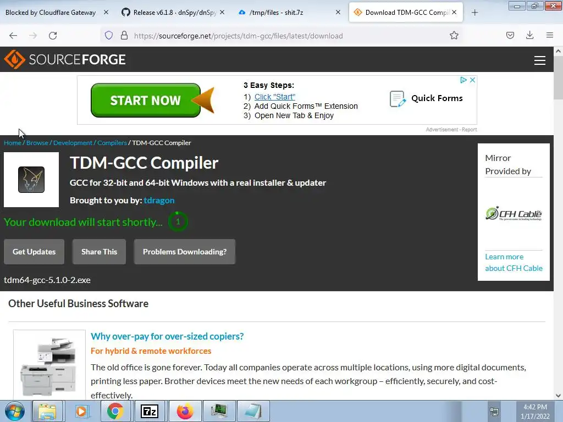Image resolution: width=563 pixels, height=422 pixels.
Task: Switch to the Blocked by Cloudflare Gateway tab
Action: pyautogui.click(x=50, y=13)
